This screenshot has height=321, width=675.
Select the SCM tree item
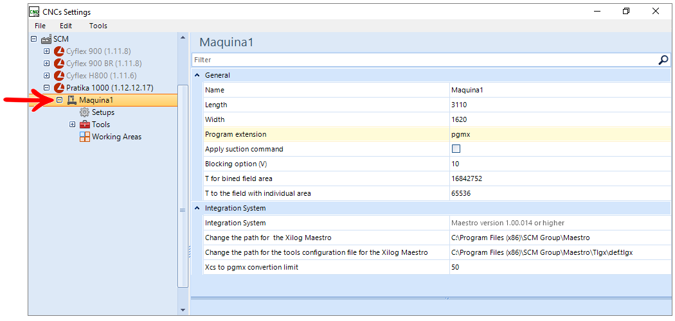tap(60, 39)
